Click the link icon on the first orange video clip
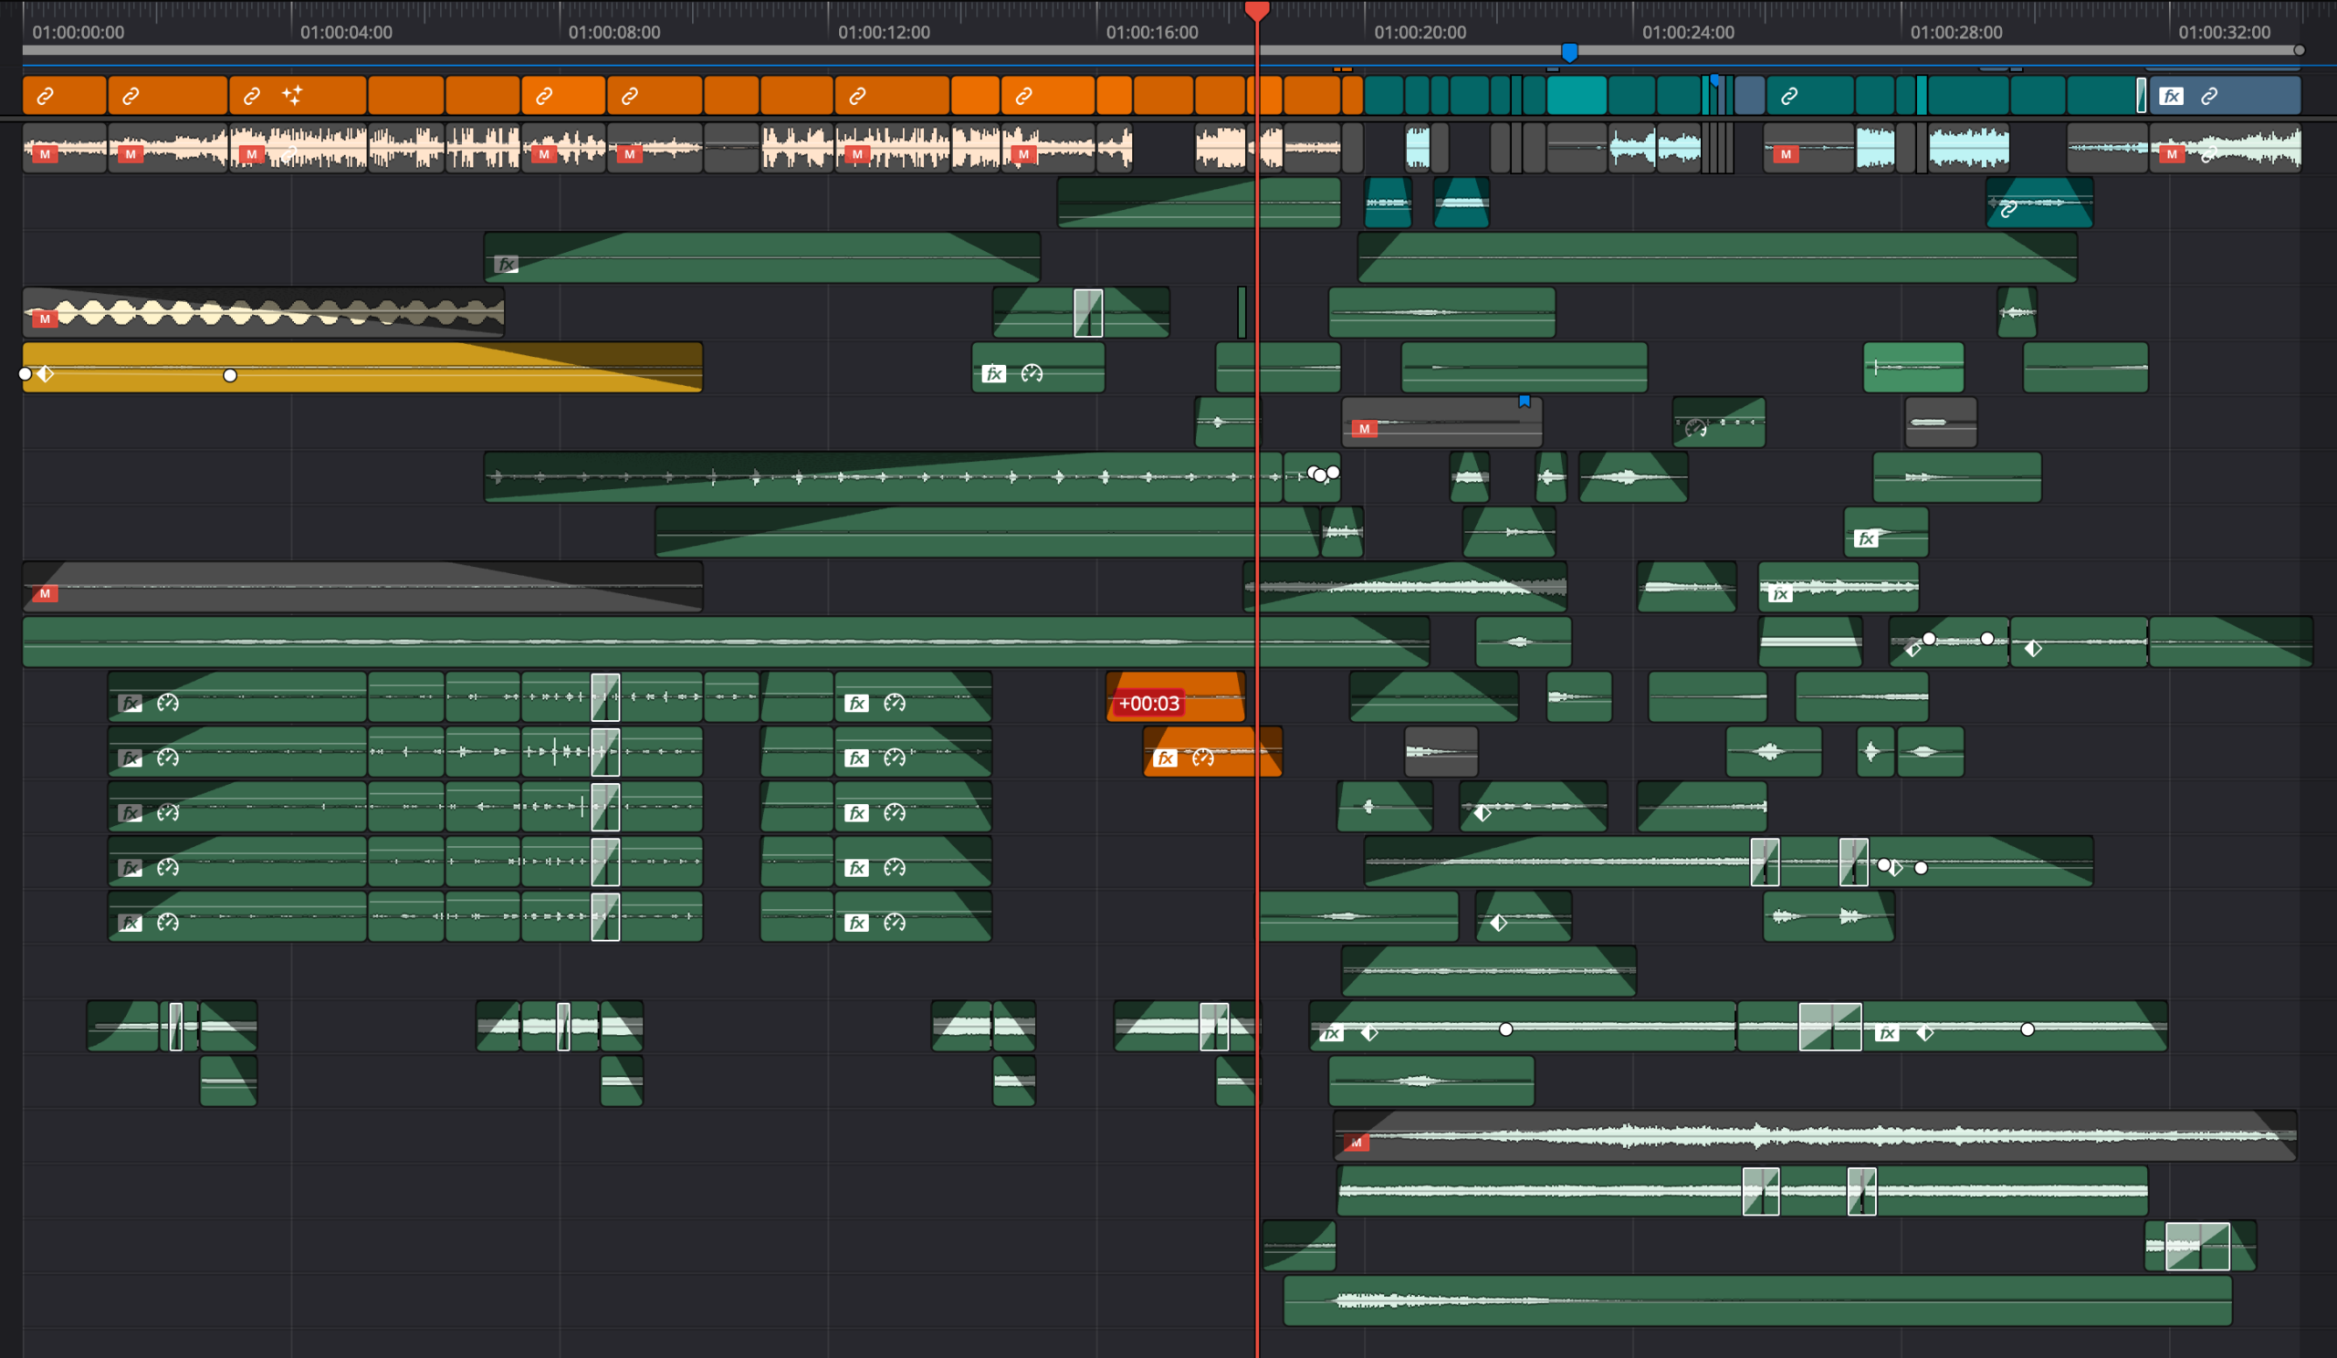 point(45,96)
